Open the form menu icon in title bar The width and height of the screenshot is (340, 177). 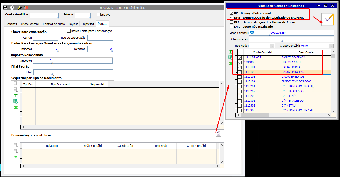(x=5, y=8)
